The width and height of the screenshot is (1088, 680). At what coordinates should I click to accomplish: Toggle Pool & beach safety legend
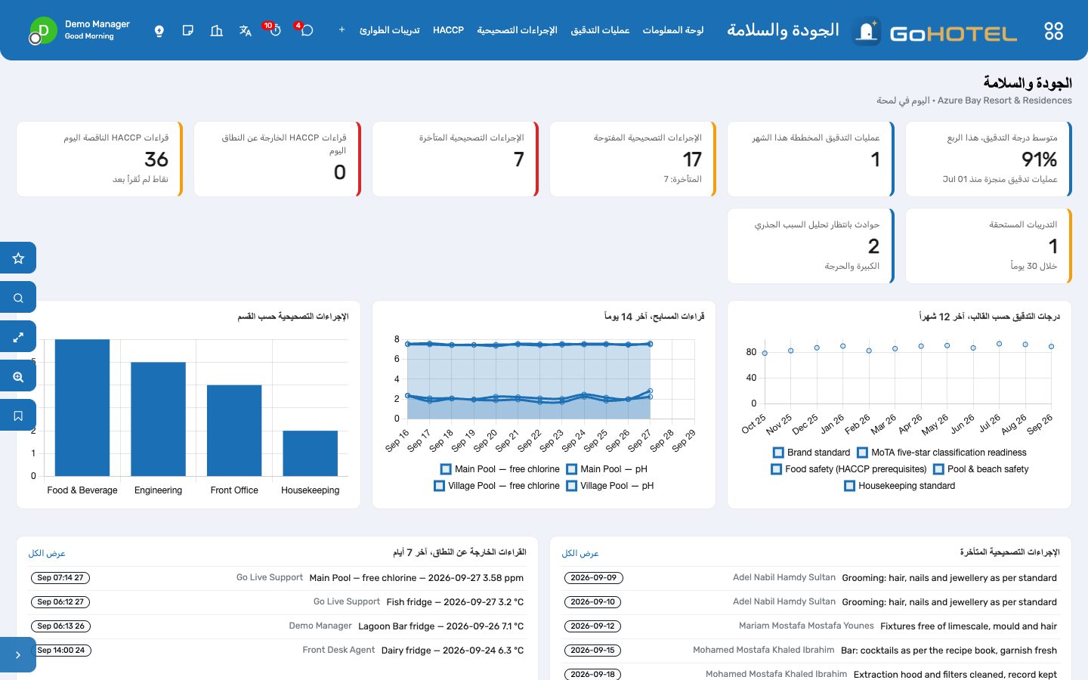(981, 469)
